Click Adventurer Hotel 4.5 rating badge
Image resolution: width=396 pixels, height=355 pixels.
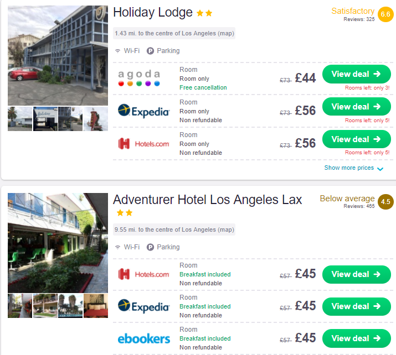click(385, 202)
